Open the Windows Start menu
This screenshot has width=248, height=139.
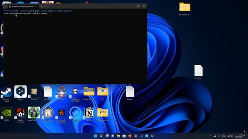[x=96, y=136]
